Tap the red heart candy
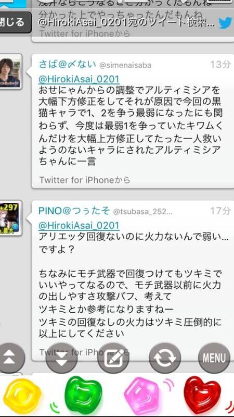234x417 pixels. coord(202,395)
